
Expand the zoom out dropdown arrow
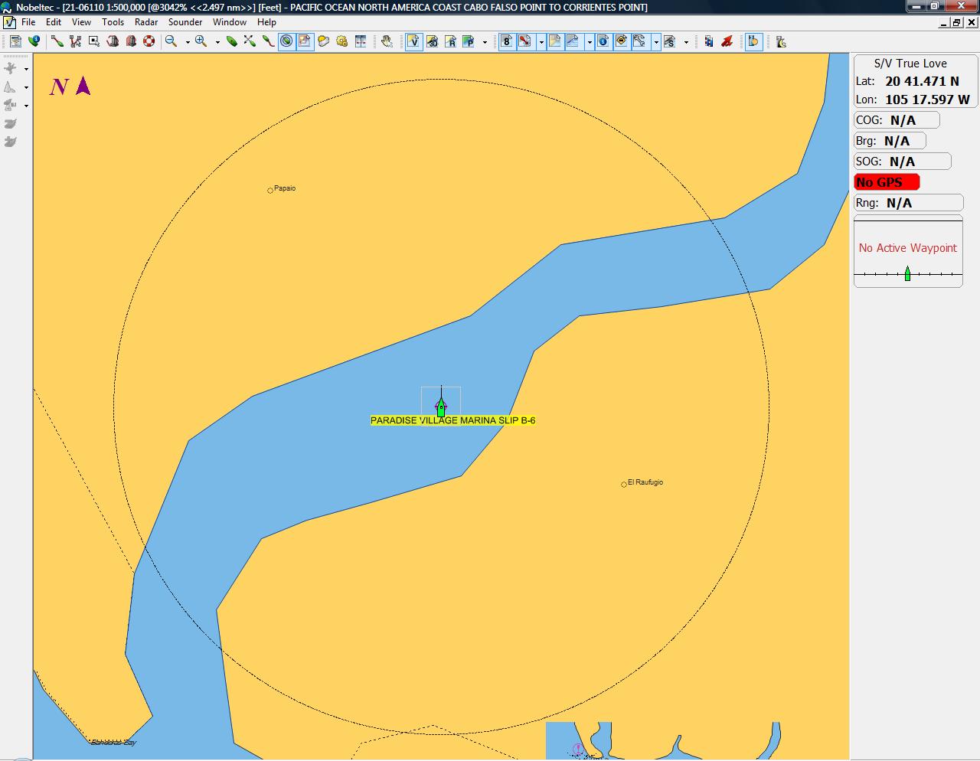[x=188, y=42]
